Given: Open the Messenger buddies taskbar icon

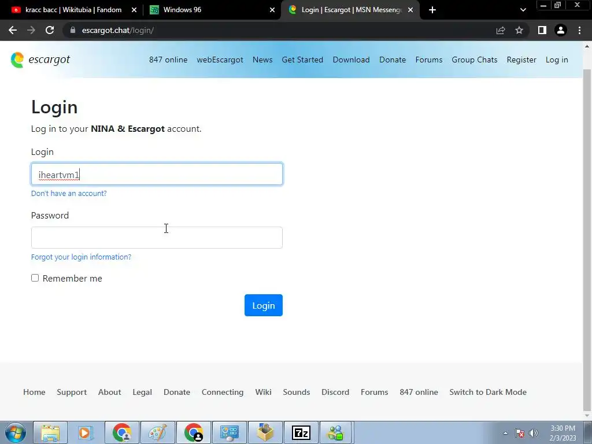Looking at the screenshot, I should point(336,432).
